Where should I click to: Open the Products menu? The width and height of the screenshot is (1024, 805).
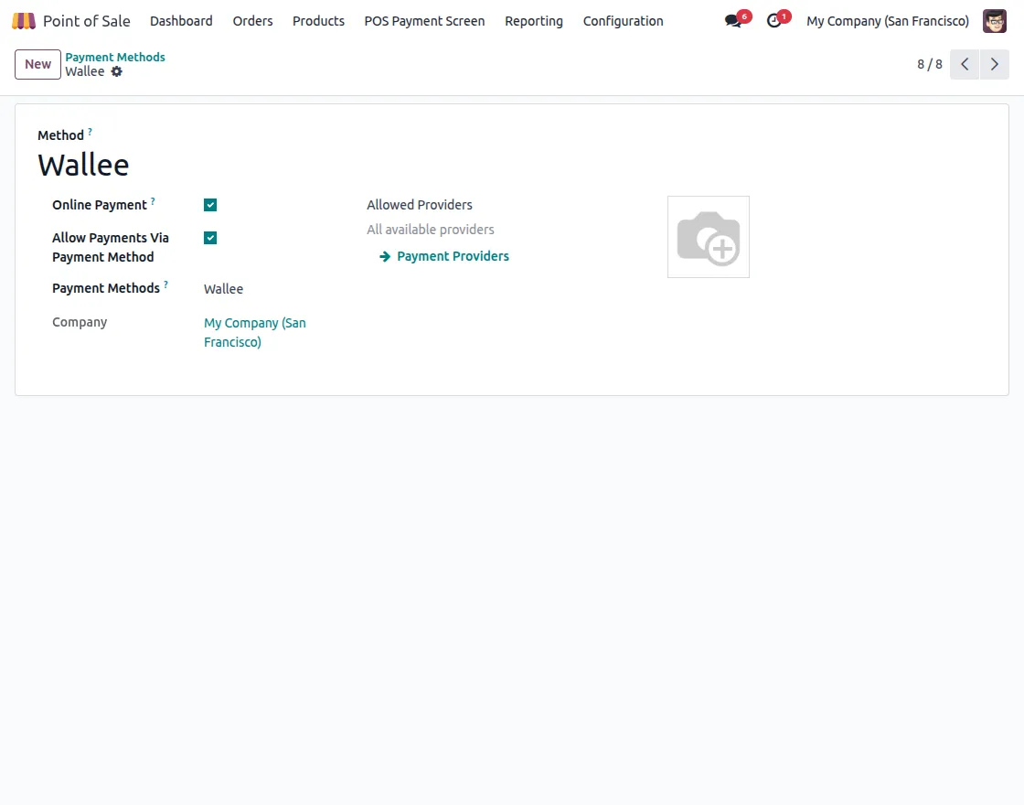pyautogui.click(x=319, y=21)
